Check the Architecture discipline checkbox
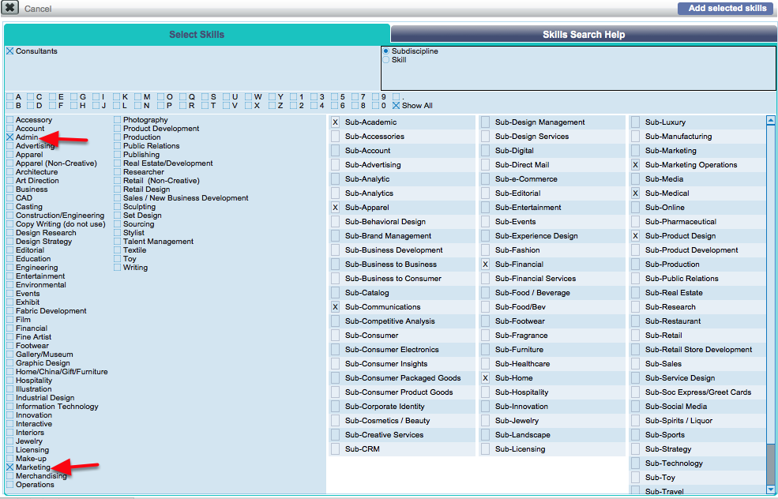Image resolution: width=778 pixels, height=499 pixels. 9,172
